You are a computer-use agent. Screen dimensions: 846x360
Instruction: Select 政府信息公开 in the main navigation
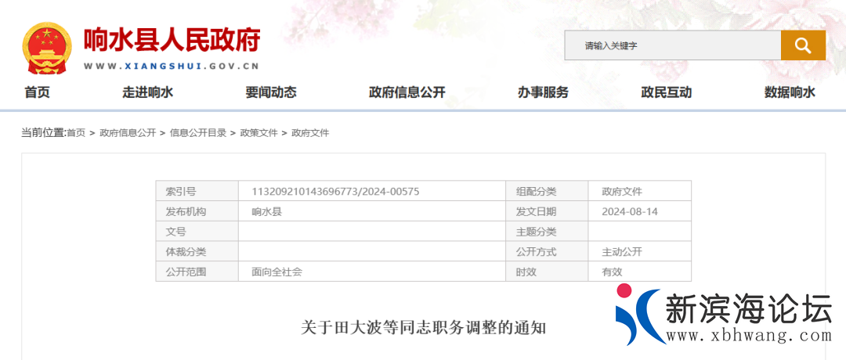[x=407, y=92]
